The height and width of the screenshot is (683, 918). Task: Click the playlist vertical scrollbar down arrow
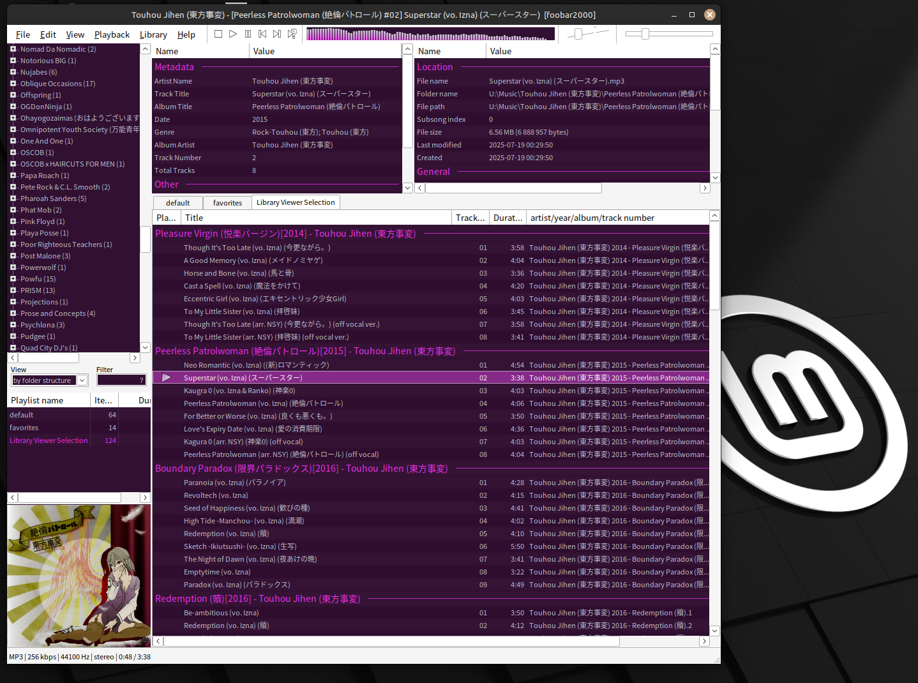715,631
